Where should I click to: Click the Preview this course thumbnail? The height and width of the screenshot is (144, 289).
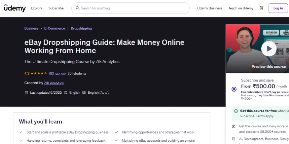257,49
